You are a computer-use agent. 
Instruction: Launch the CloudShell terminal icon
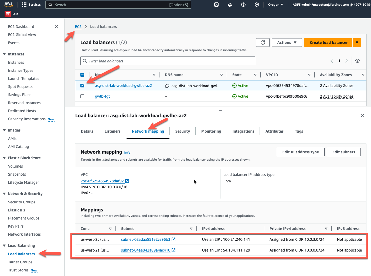tap(216, 5)
